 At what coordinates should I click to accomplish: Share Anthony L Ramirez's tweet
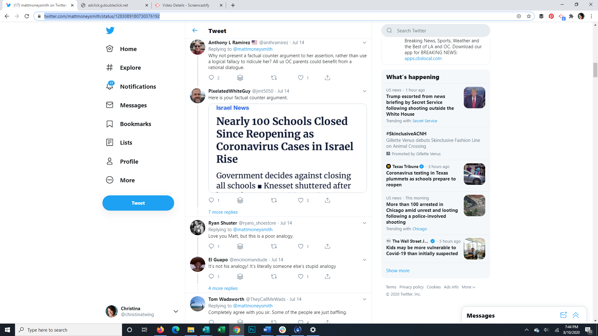327,78
